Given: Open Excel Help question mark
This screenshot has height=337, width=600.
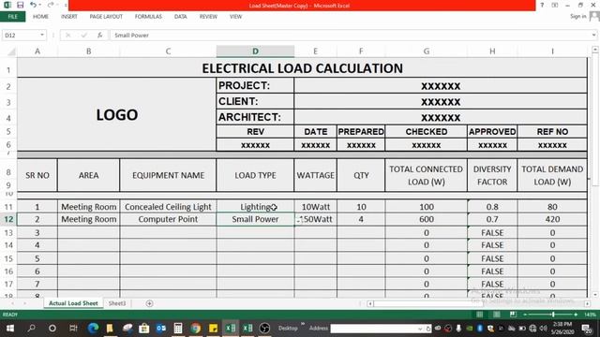Looking at the screenshot, I should pyautogui.click(x=542, y=5).
